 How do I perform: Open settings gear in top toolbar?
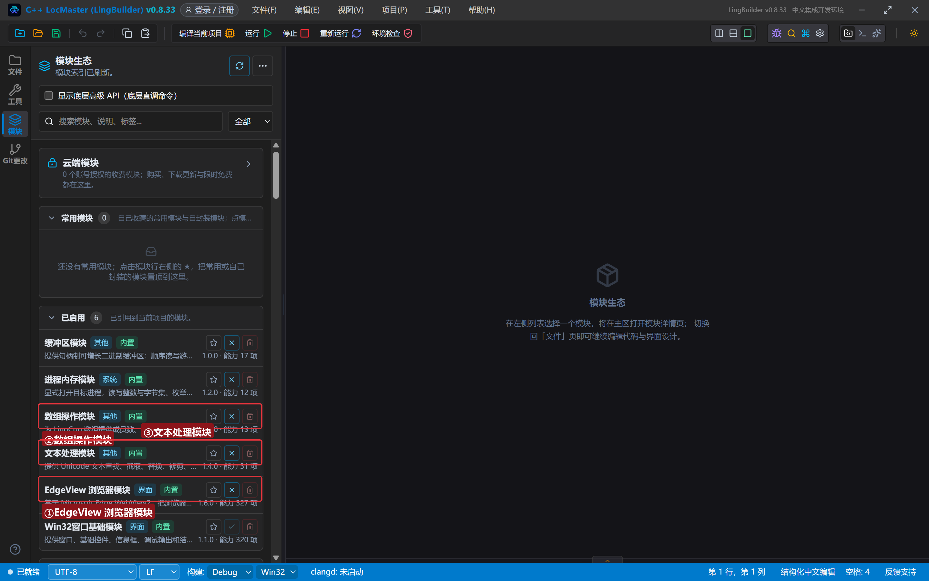820,34
